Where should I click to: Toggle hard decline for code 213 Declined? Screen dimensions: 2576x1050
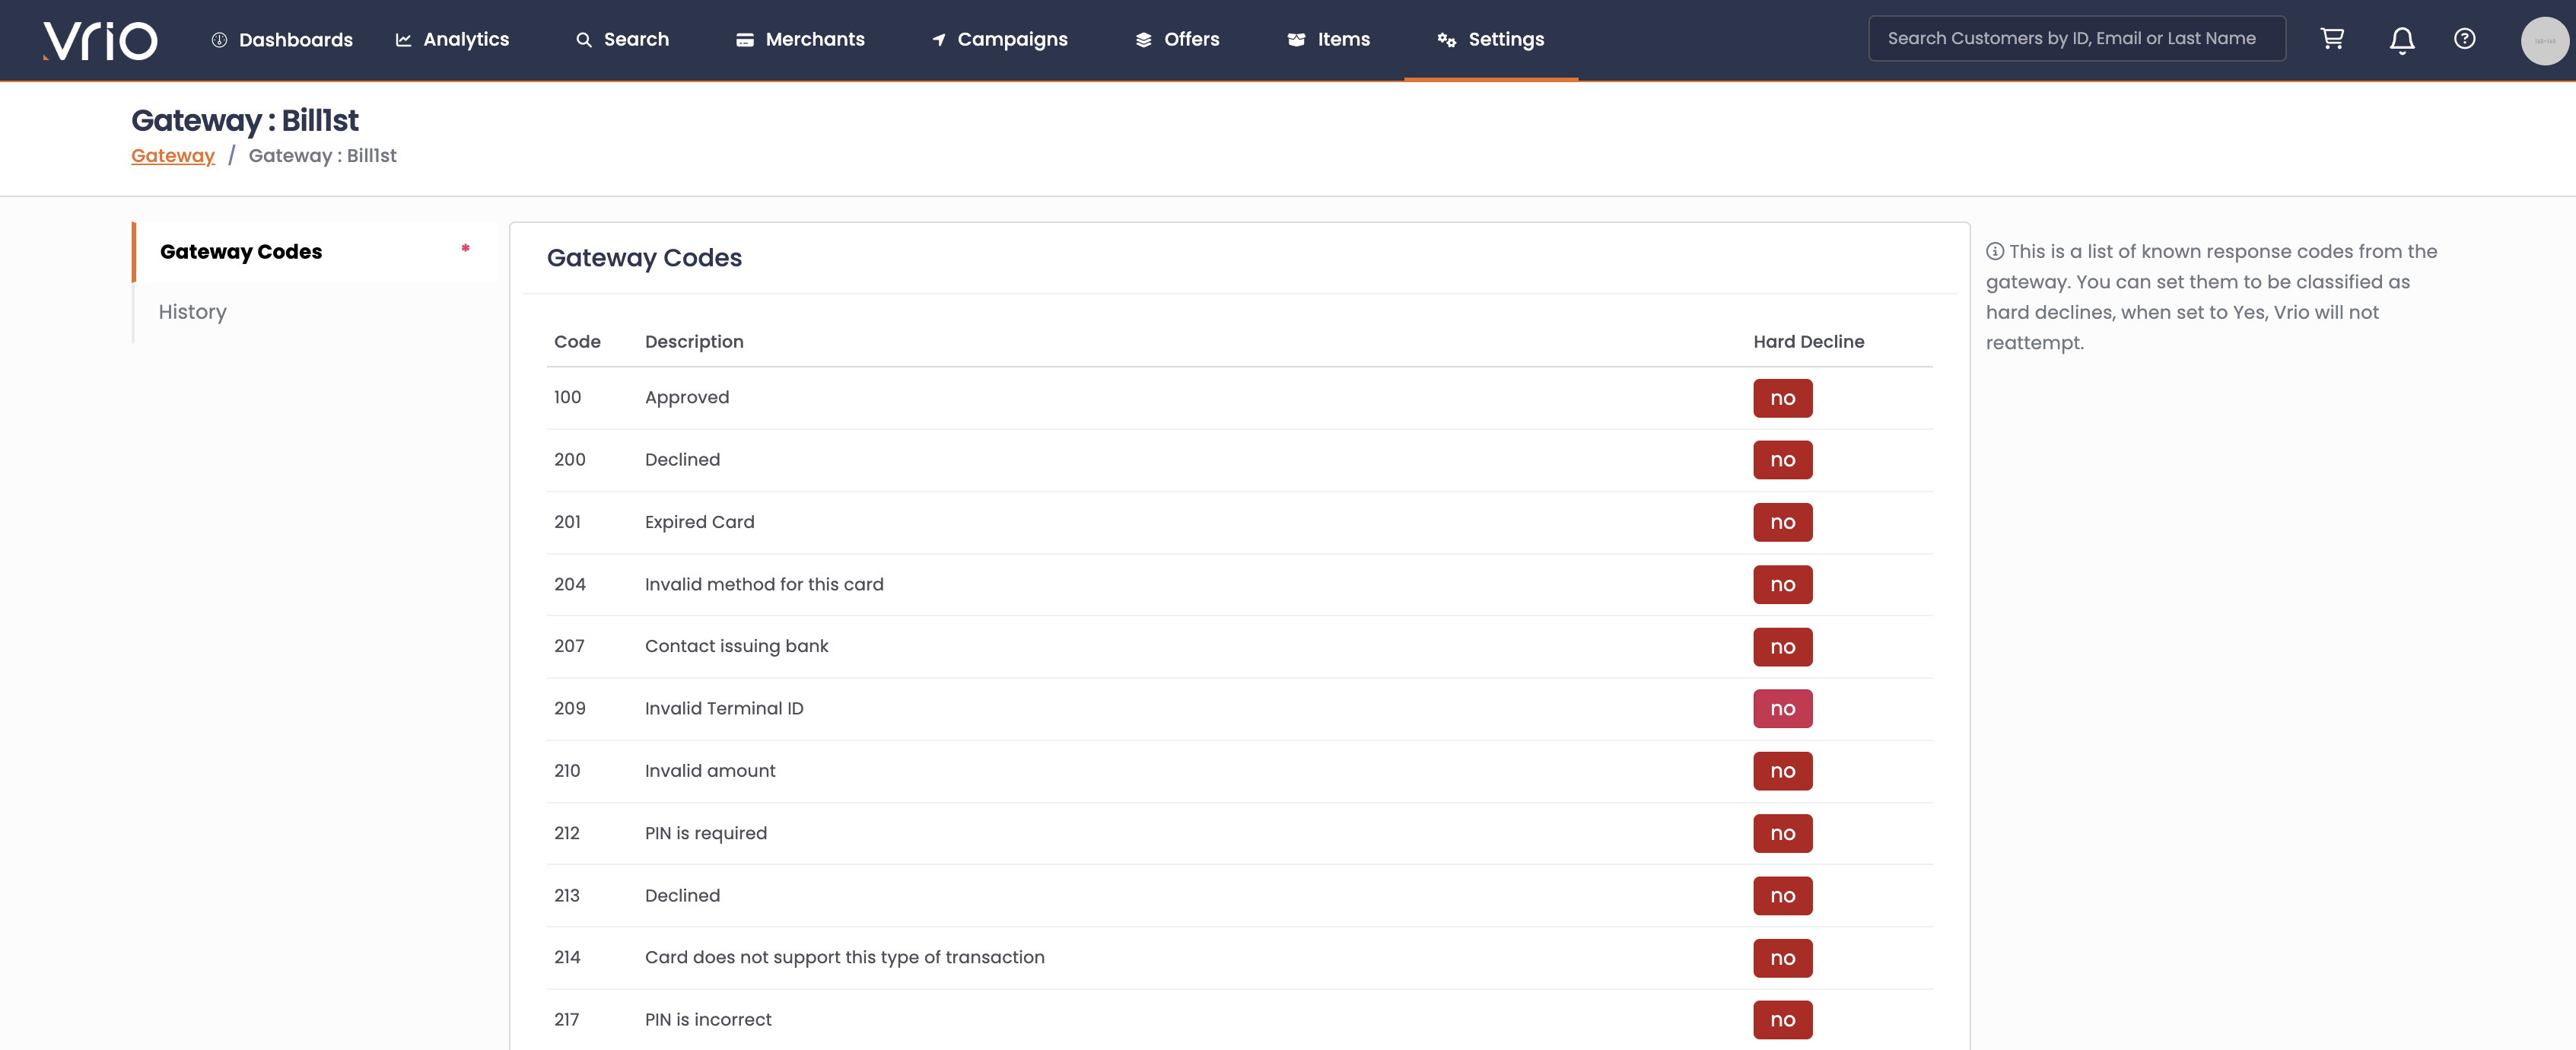click(1782, 896)
